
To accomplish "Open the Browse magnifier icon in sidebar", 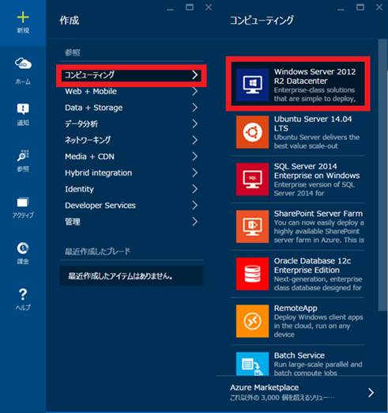I will click(x=23, y=155).
